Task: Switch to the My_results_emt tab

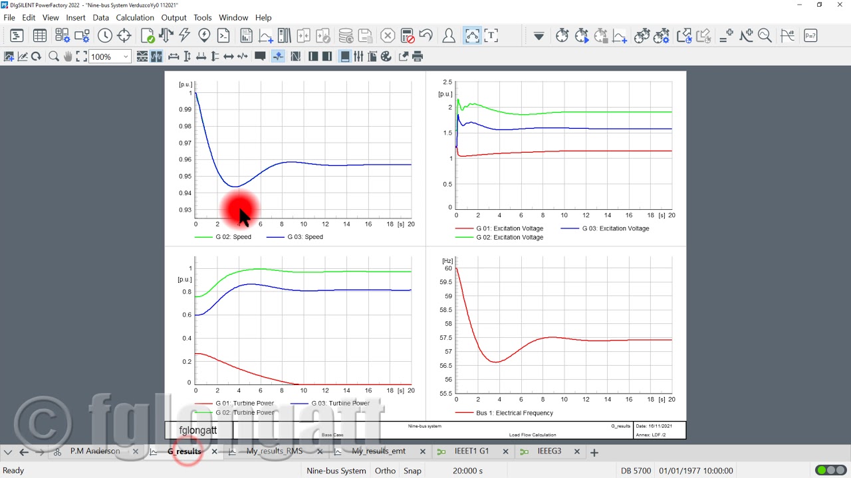Action: pyautogui.click(x=378, y=451)
